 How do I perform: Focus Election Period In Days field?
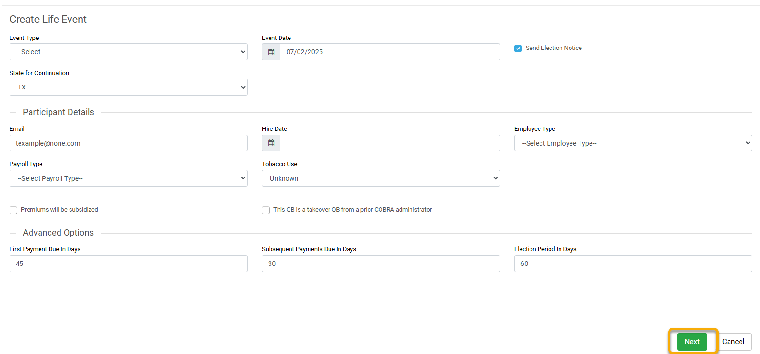633,264
